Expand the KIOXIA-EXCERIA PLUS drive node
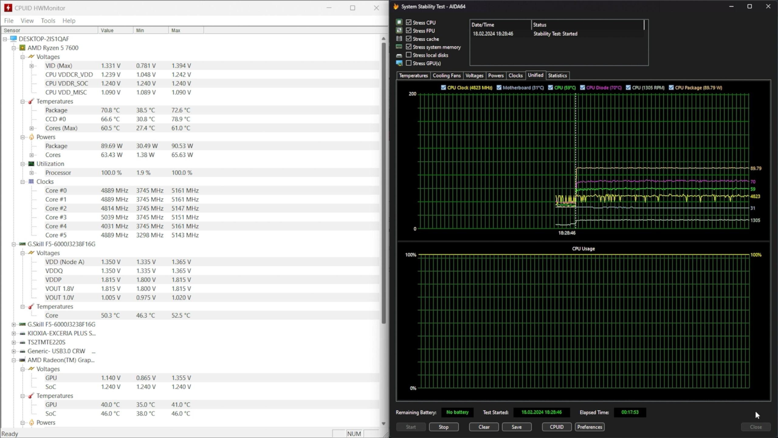 coord(14,333)
